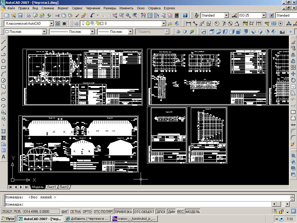Select the Erase tool in Modify toolbar
Screen dimensions: 297x223
(x=293, y=42)
